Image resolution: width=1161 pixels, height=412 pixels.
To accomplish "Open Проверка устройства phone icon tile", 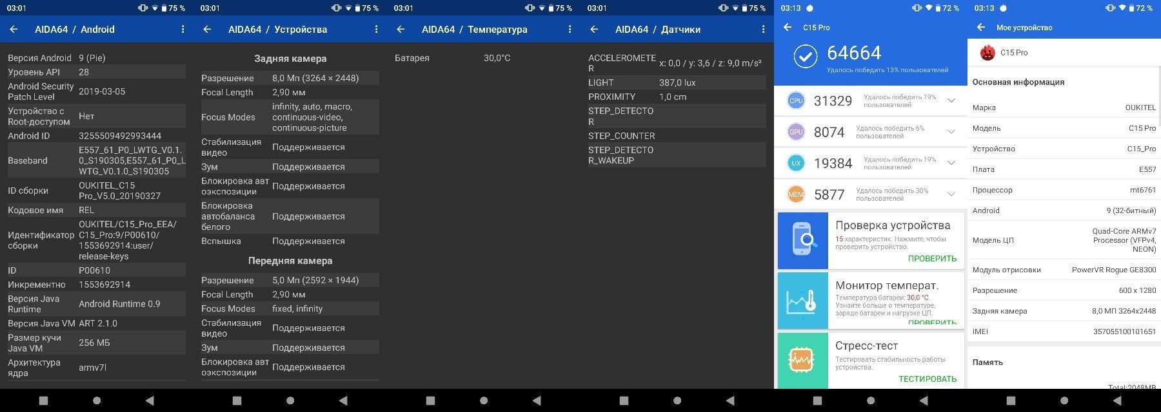I will click(x=803, y=241).
